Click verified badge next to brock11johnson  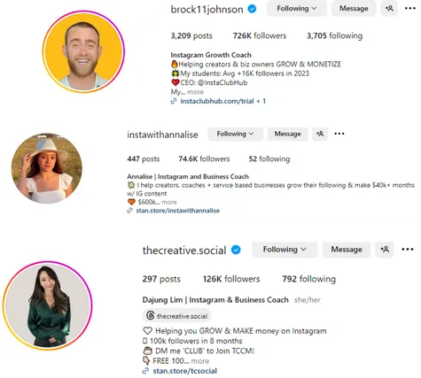point(252,9)
